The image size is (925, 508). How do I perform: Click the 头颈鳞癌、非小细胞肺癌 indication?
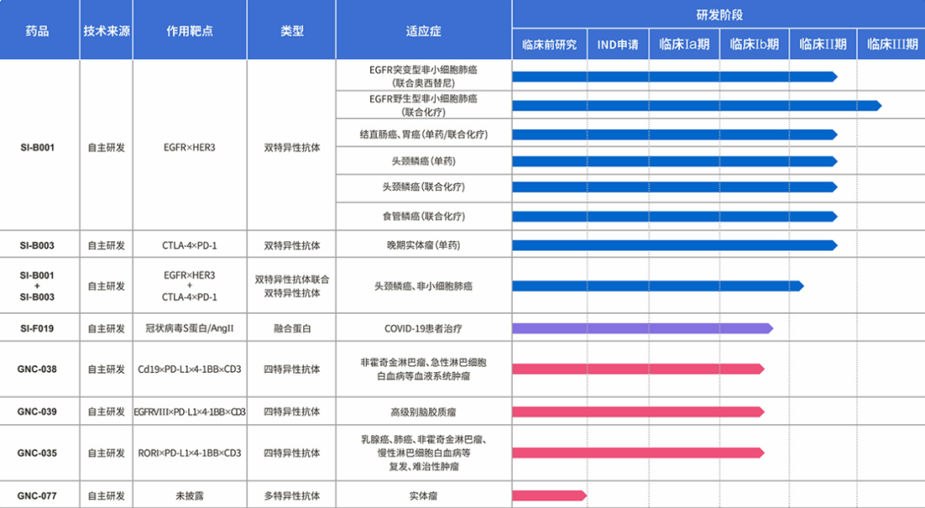[x=424, y=286]
